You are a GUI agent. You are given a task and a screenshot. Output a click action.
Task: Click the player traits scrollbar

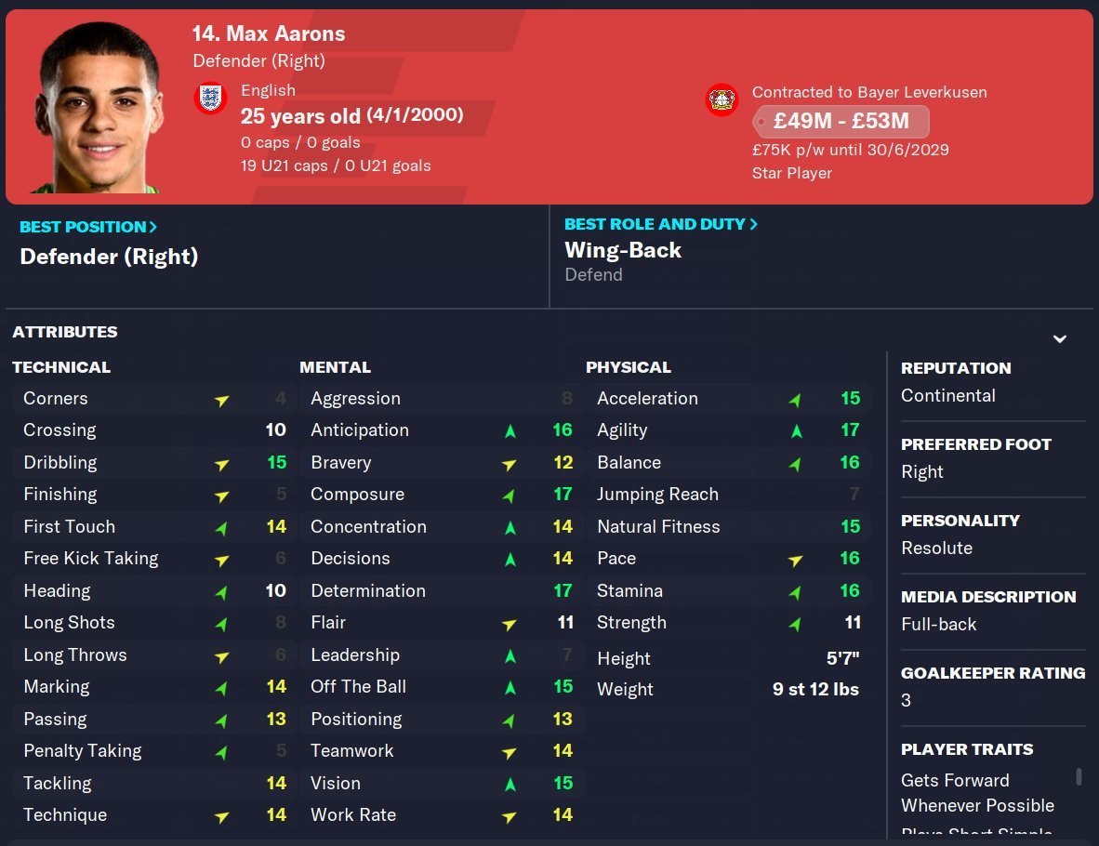[x=1079, y=776]
